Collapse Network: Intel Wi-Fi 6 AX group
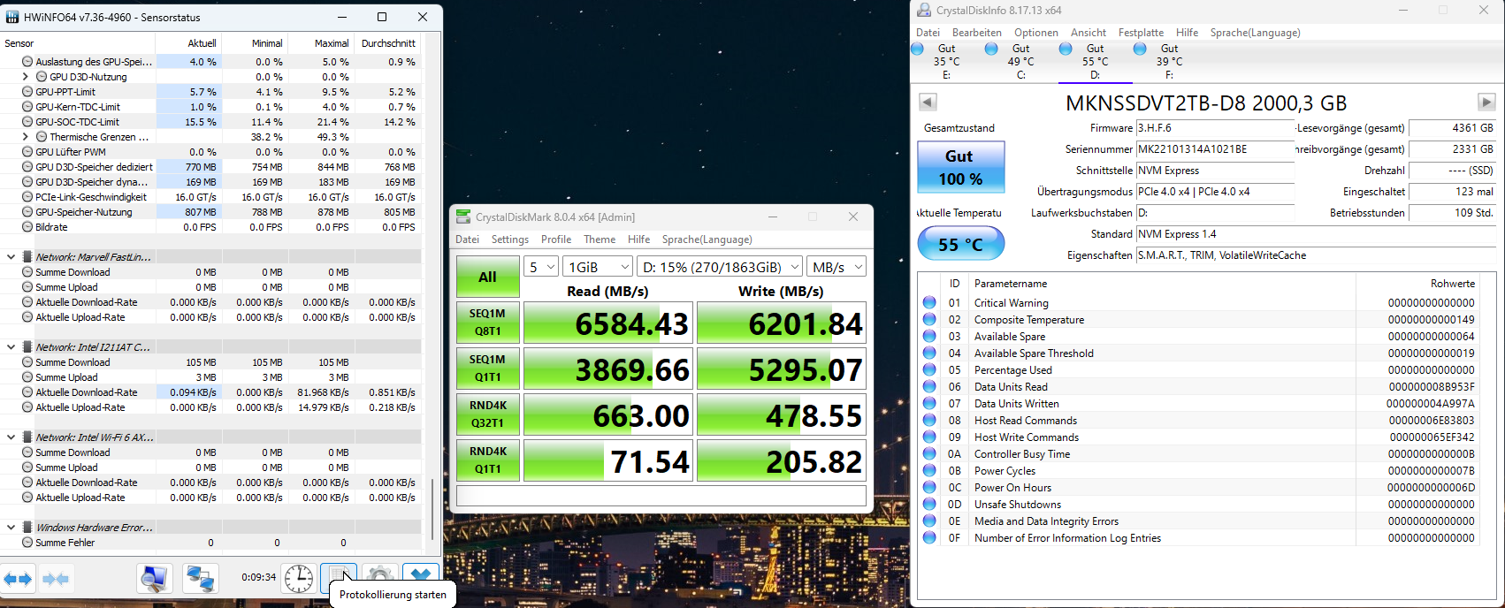 (x=11, y=437)
